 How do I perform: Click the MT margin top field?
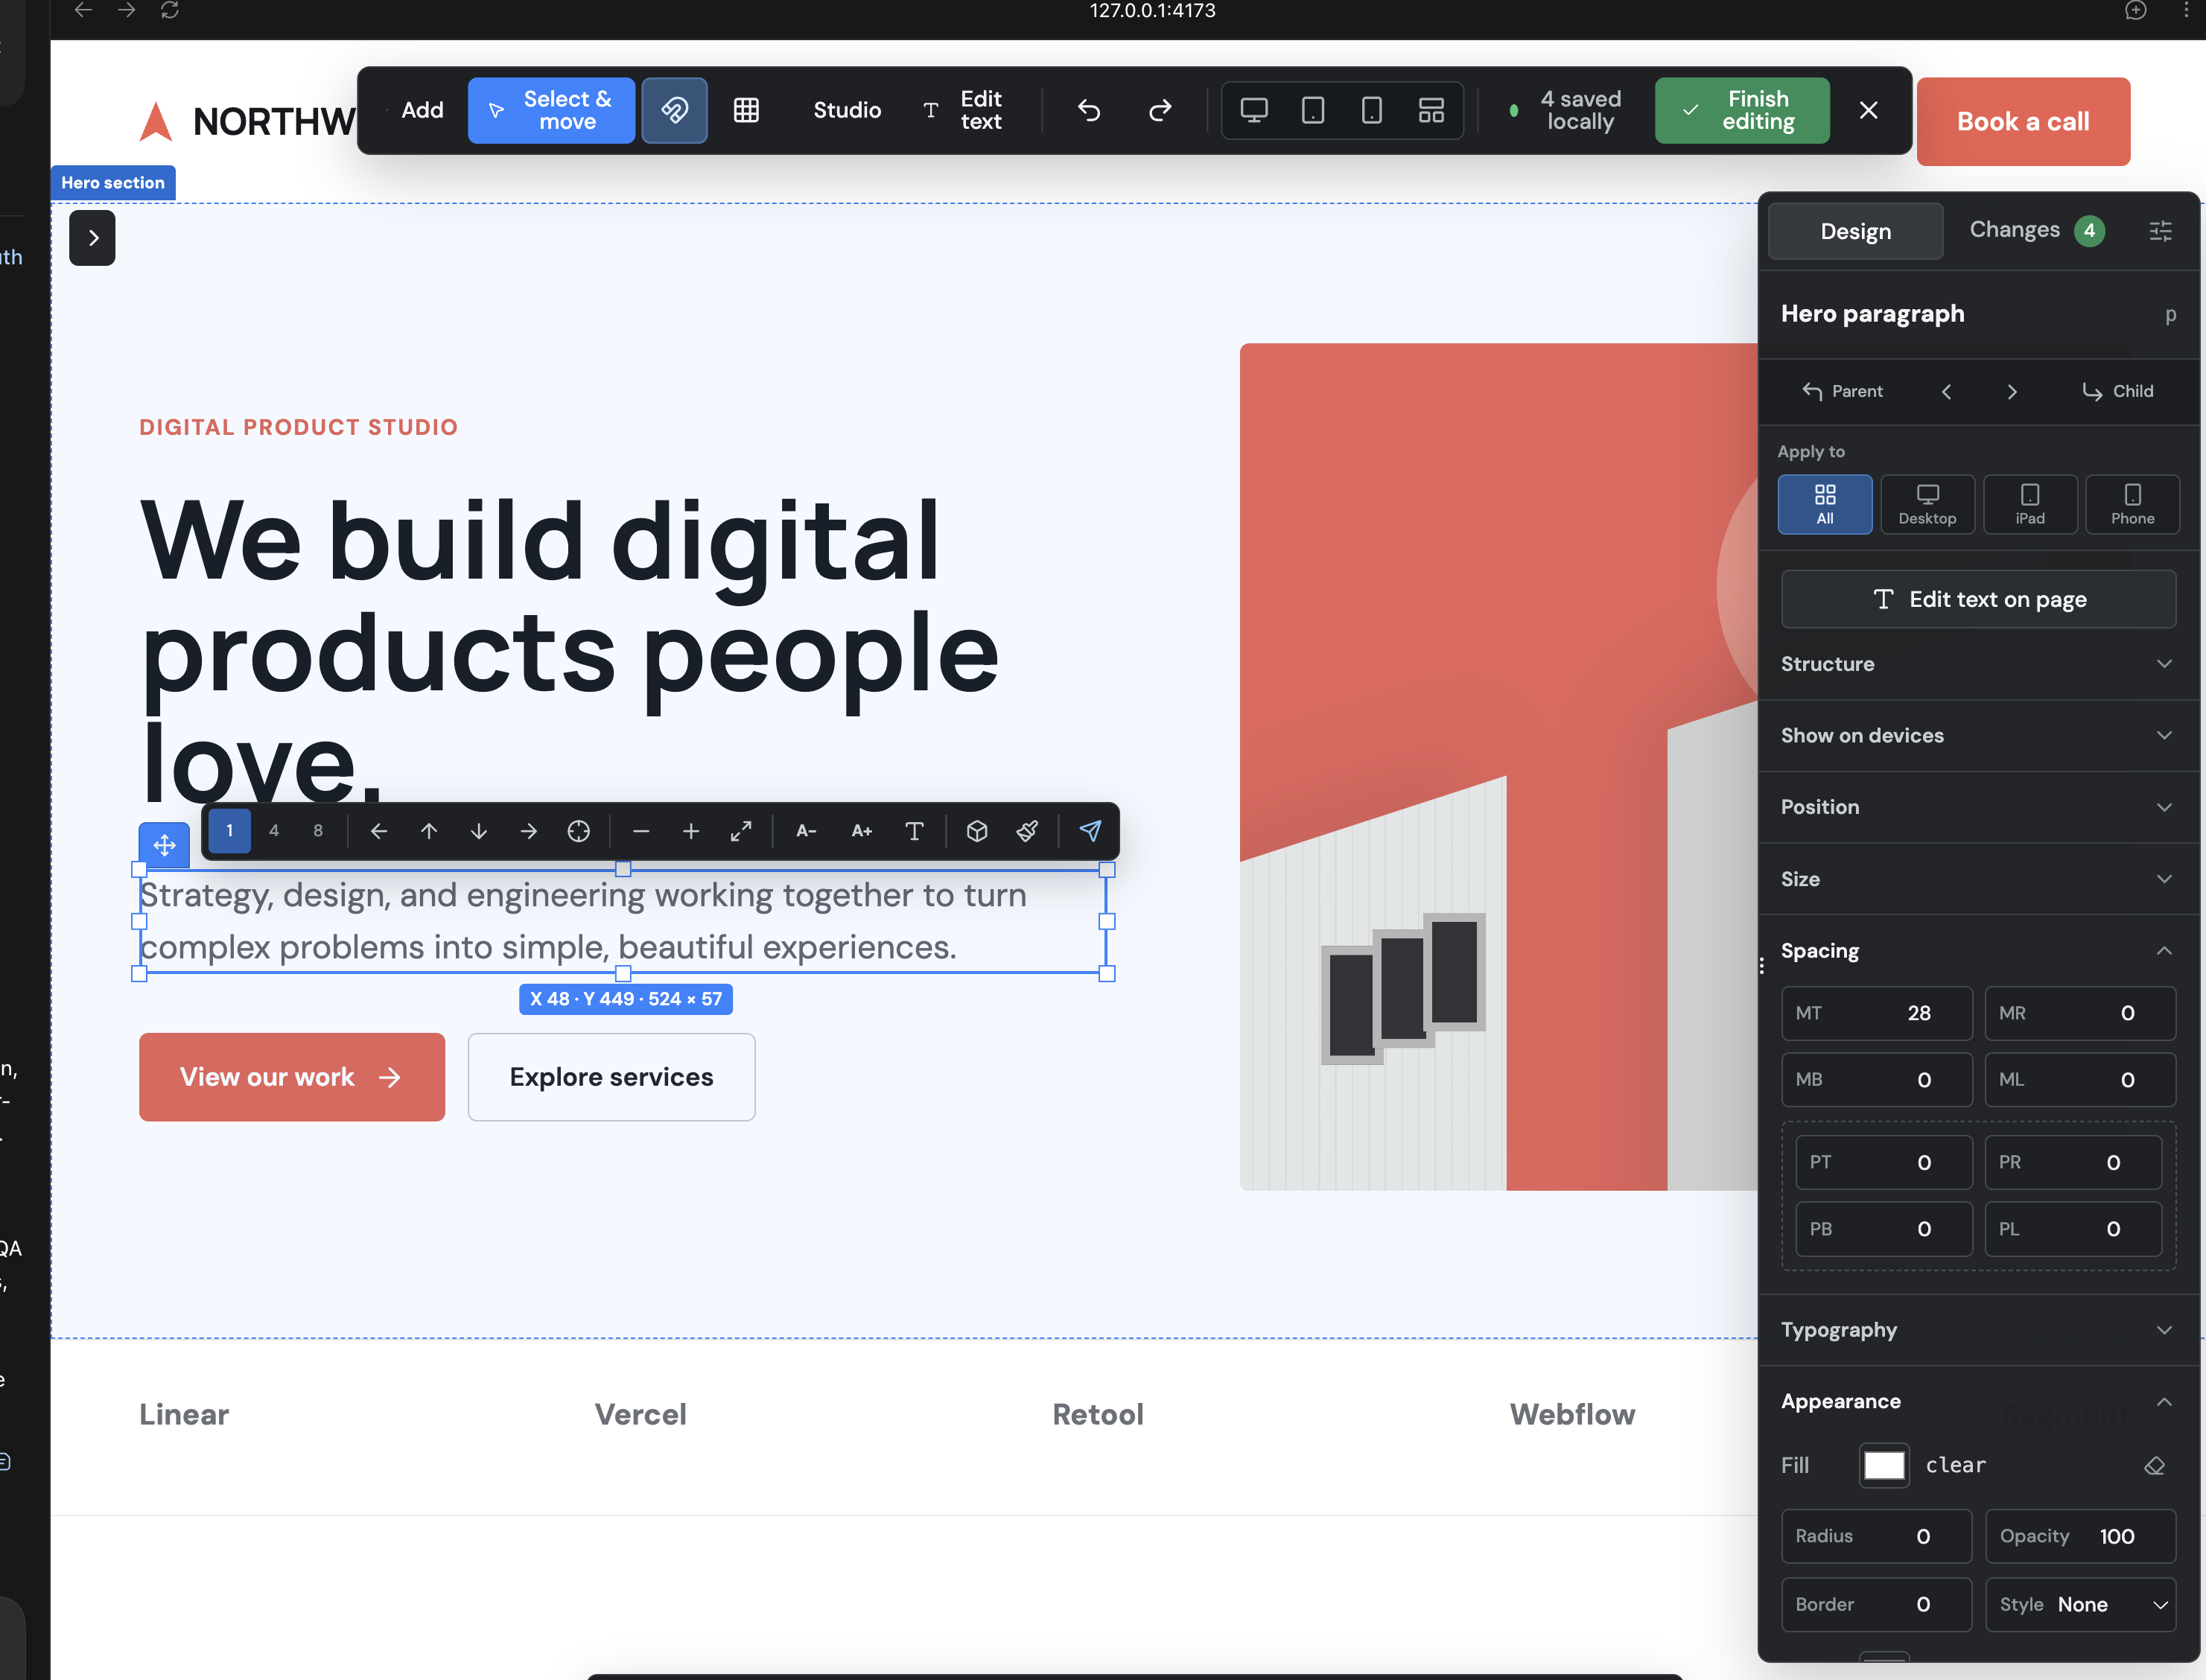point(1876,1013)
